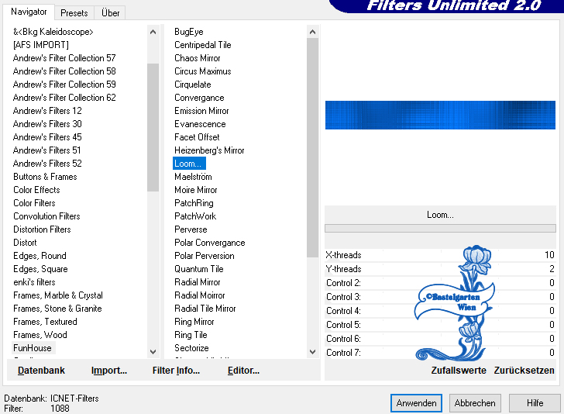Select FunHouse category
564x414 pixels.
pos(33,348)
